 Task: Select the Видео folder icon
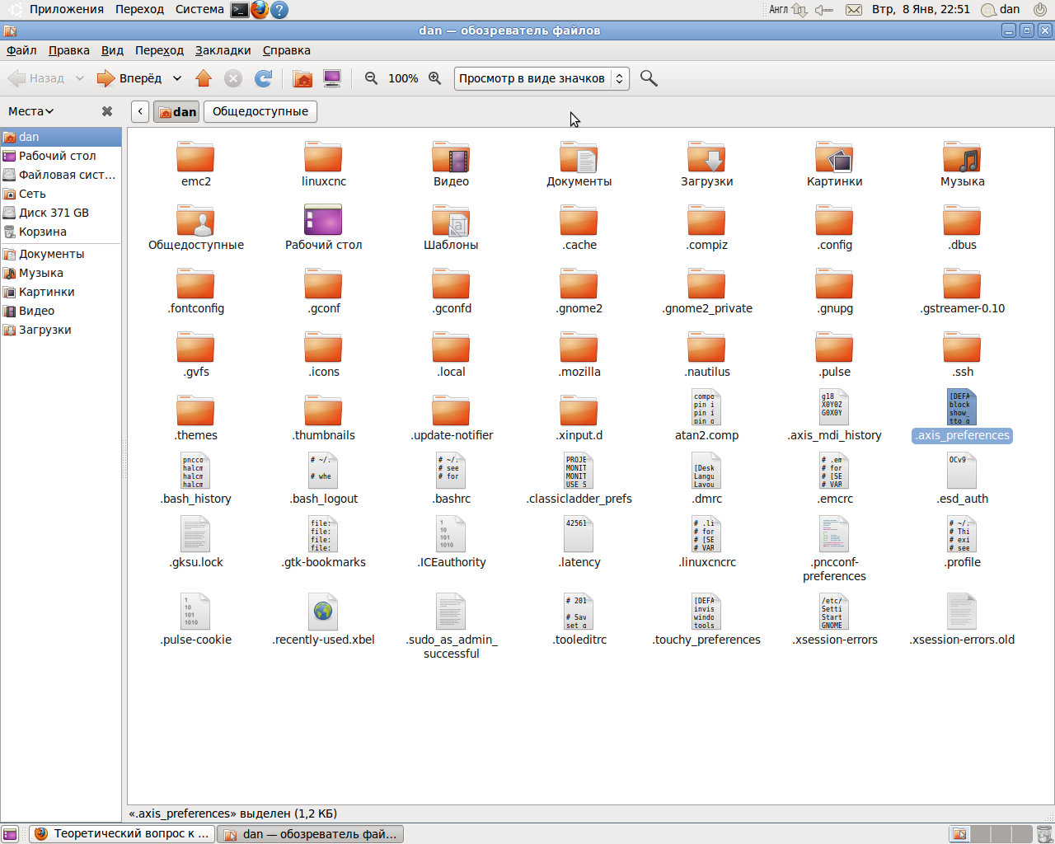click(x=451, y=164)
